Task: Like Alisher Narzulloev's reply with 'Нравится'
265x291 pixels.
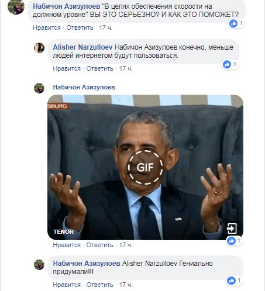Action: pos(67,68)
